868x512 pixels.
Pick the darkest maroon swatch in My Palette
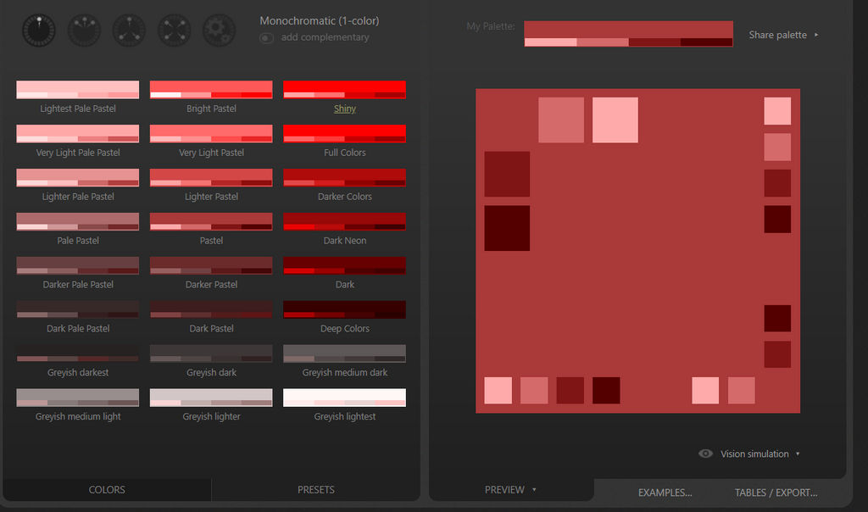coord(706,42)
